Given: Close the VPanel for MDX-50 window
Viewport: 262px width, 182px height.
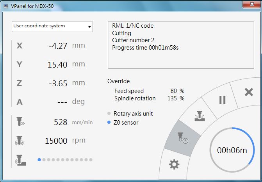Looking at the screenshot, I should click(252, 4).
